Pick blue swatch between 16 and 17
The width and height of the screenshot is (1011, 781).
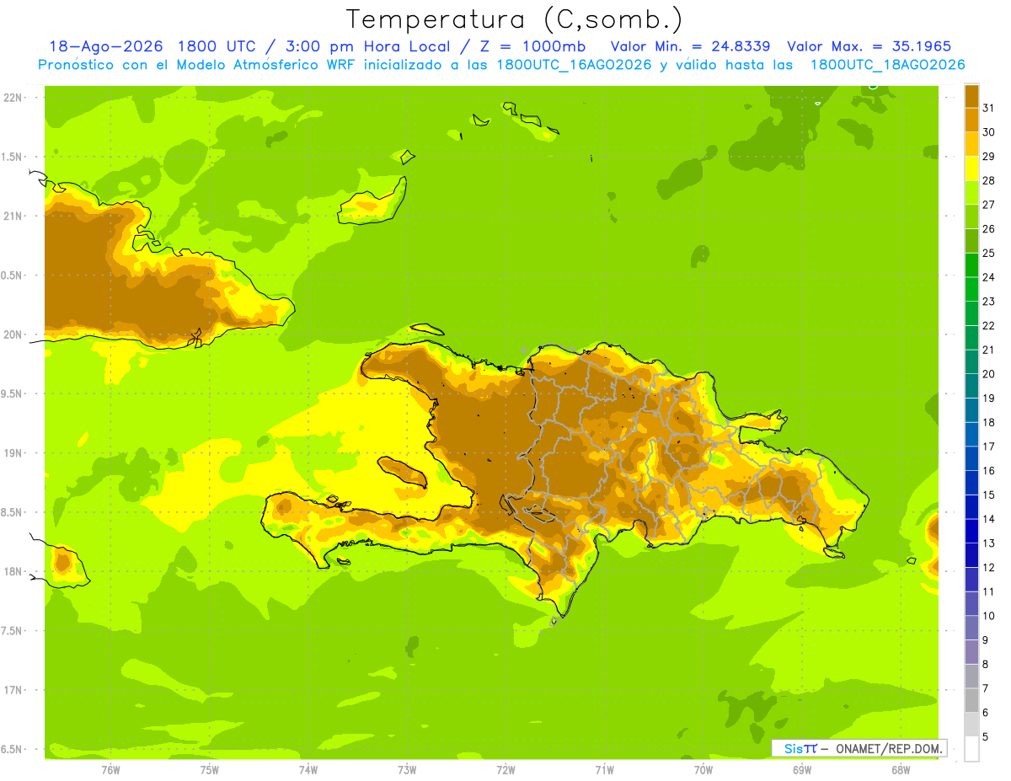[x=972, y=458]
